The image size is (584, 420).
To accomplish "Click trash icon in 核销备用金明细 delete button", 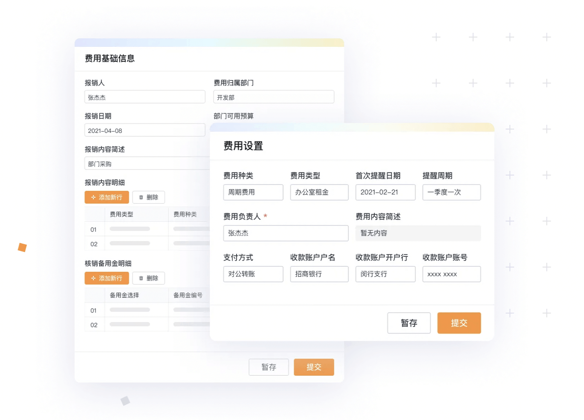I will coord(141,278).
